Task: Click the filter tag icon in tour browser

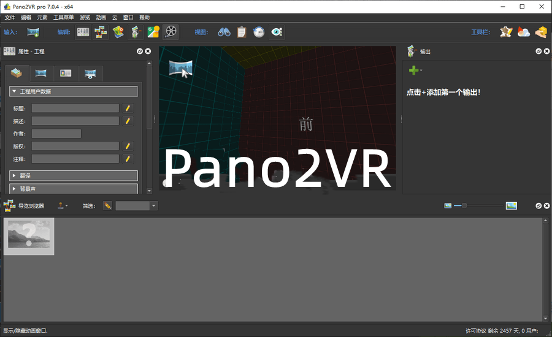Action: click(x=108, y=206)
